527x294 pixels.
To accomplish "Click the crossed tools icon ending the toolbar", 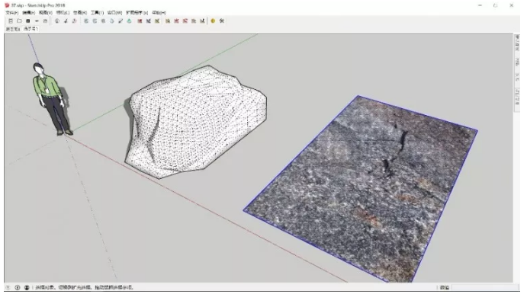I will point(222,21).
